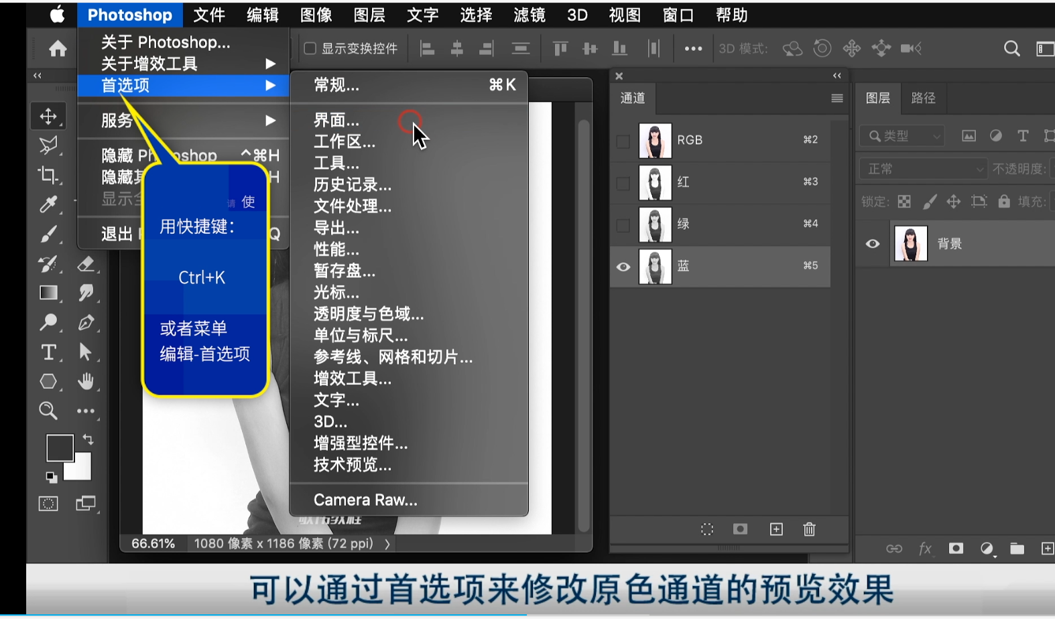Reset default foreground and background colors
The height and width of the screenshot is (619, 1055).
click(x=51, y=477)
